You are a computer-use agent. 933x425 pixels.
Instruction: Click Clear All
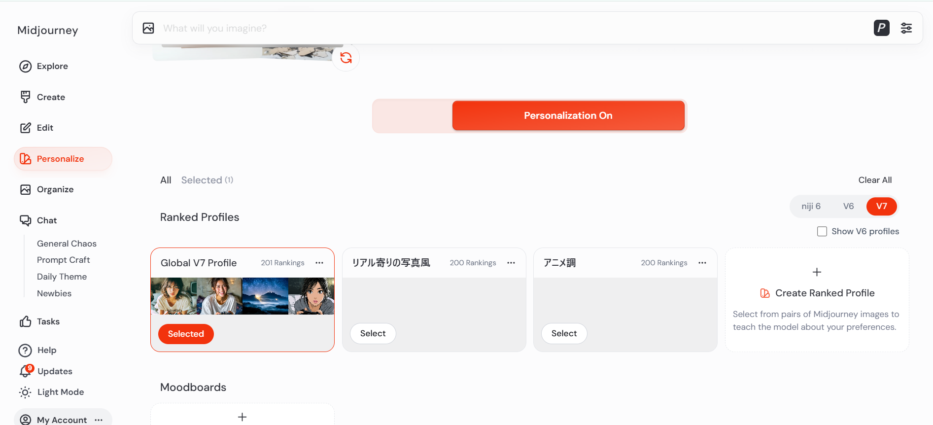[875, 180]
